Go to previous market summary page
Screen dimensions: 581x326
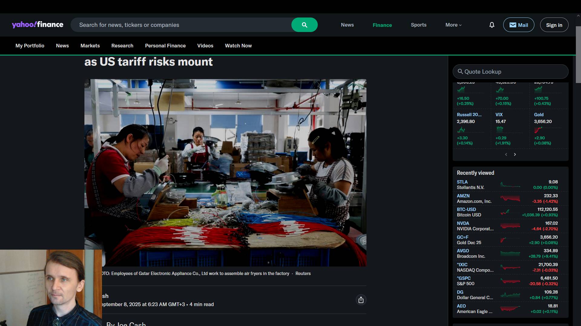click(506, 154)
